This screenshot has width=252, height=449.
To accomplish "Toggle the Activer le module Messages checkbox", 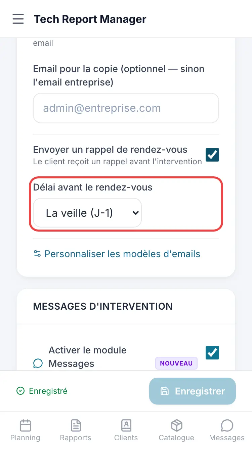I will click(x=212, y=353).
